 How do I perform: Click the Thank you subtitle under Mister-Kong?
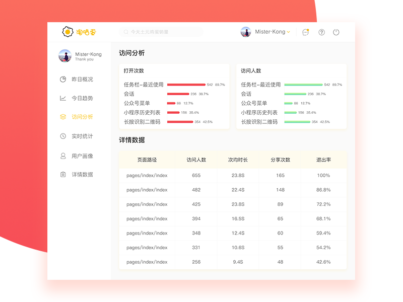point(84,59)
